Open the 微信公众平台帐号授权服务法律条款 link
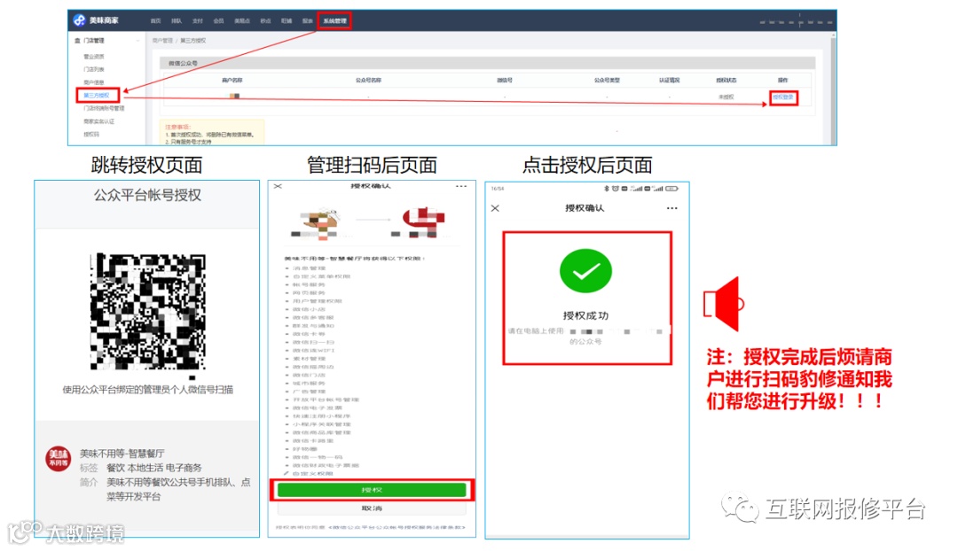The image size is (958, 551). pos(397,527)
